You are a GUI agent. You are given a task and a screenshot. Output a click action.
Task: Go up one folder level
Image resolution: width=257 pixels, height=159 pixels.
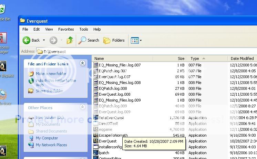click(x=70, y=40)
